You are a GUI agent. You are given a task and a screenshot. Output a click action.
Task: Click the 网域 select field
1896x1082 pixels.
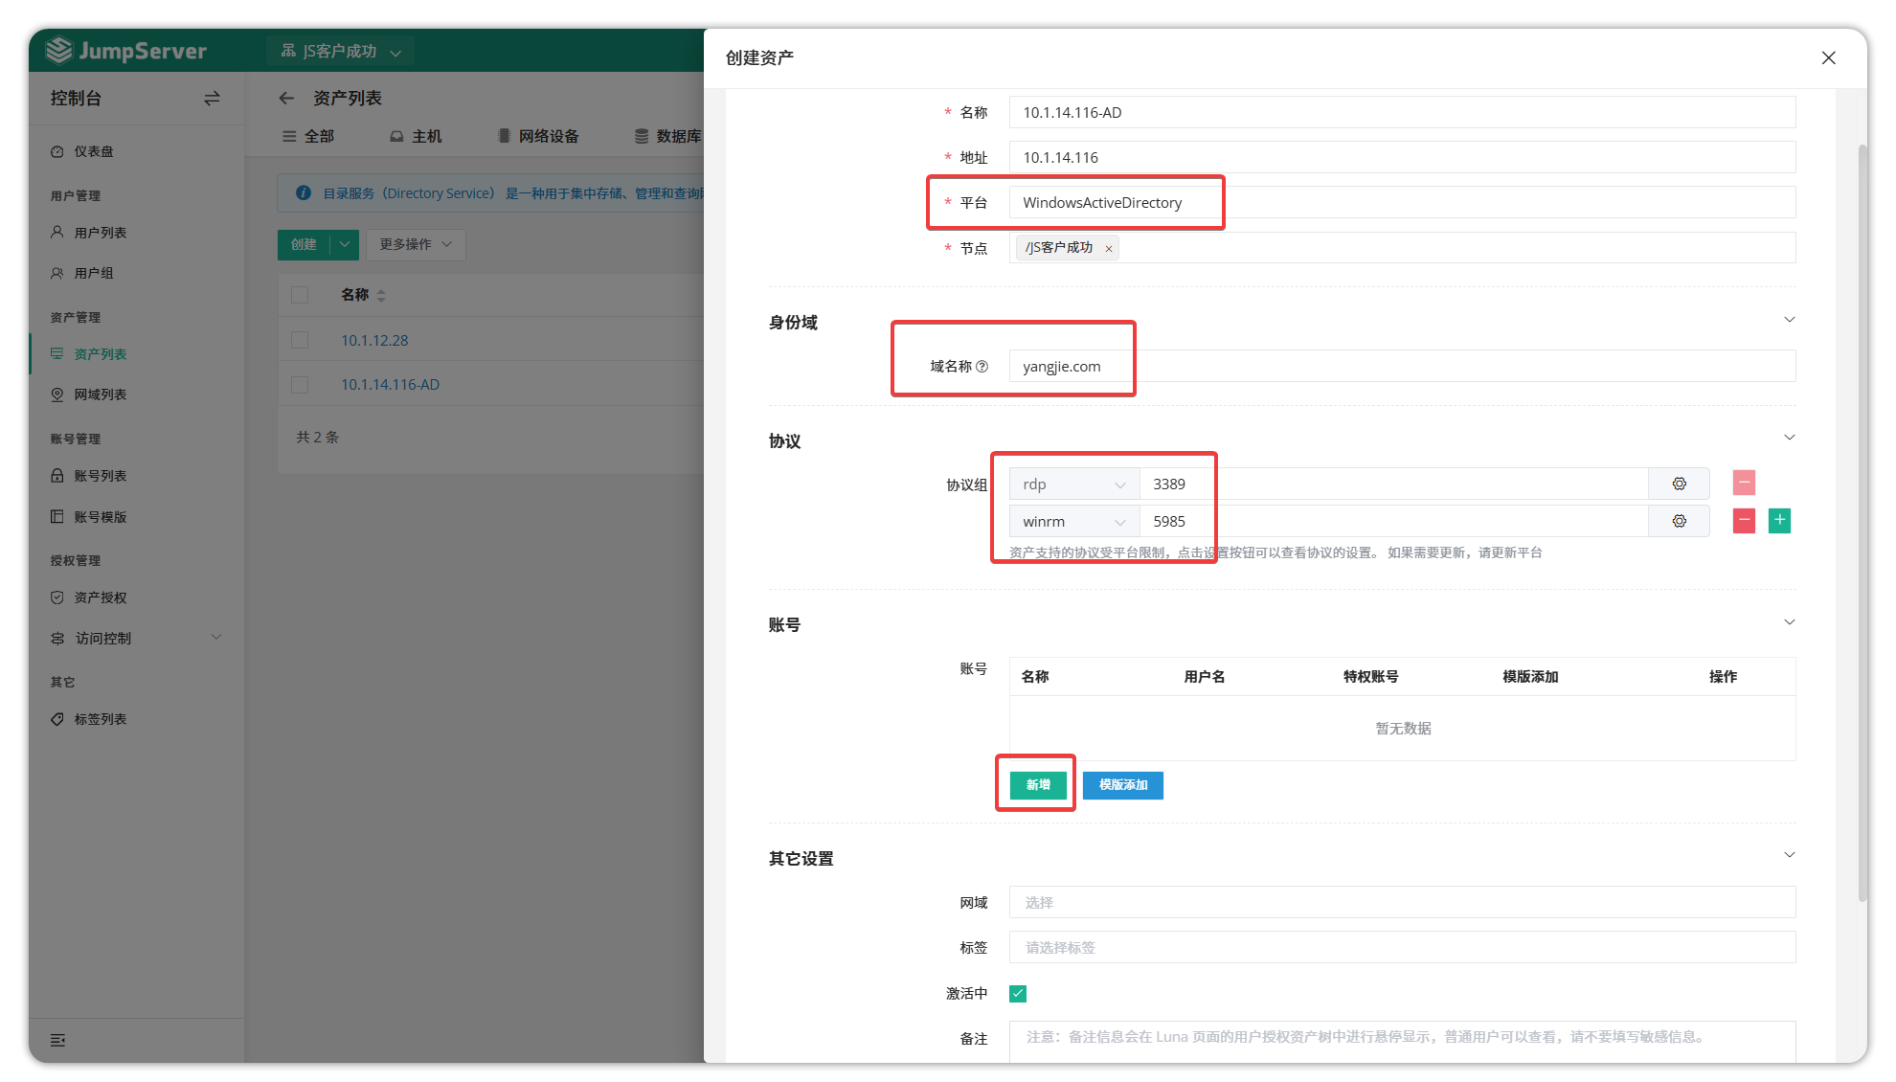[1401, 902]
